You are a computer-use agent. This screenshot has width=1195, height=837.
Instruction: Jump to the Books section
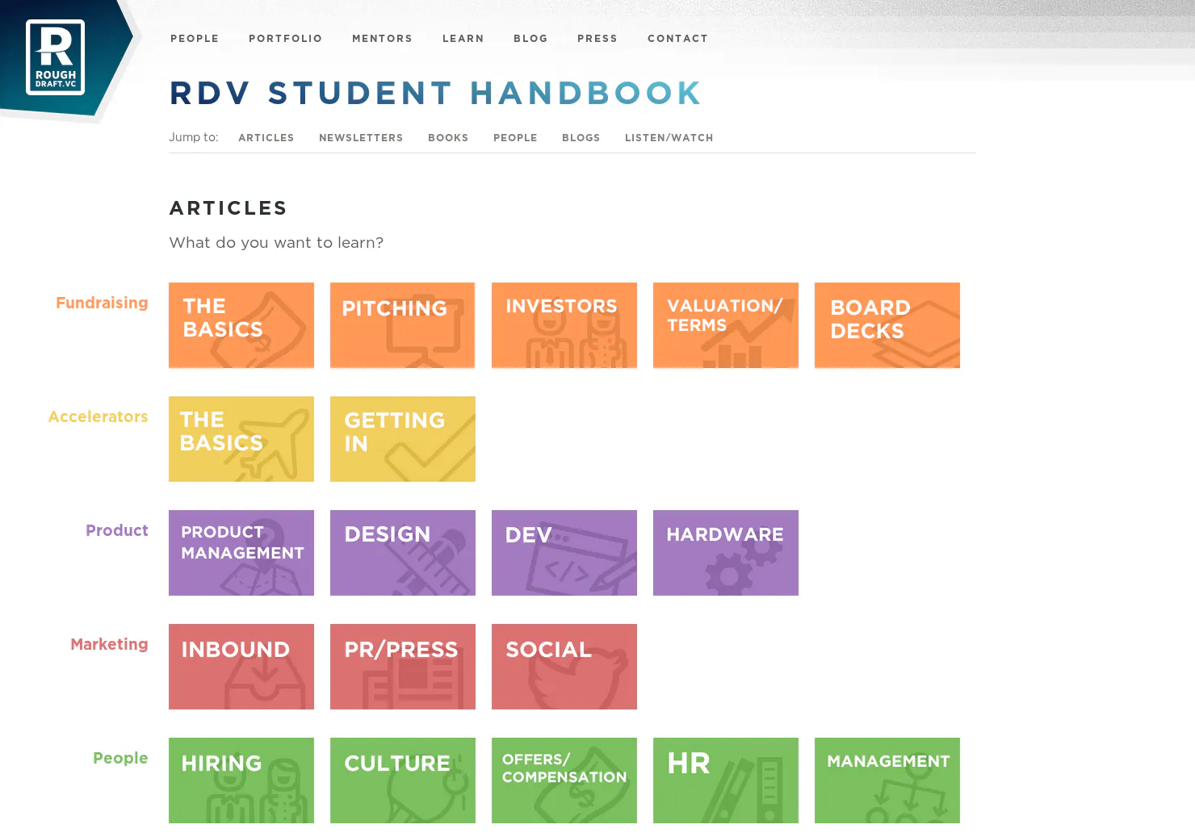(448, 138)
